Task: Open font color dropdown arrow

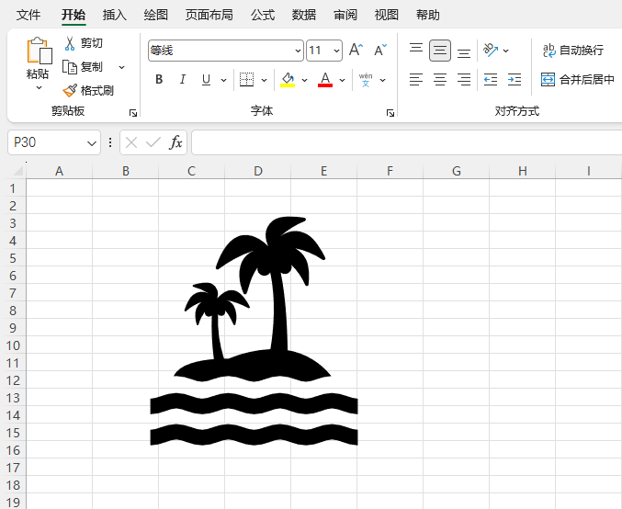Action: (x=343, y=80)
